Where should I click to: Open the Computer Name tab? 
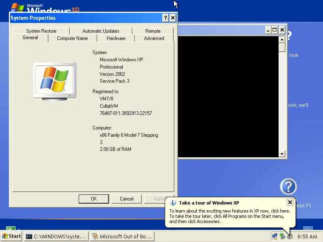[72, 38]
